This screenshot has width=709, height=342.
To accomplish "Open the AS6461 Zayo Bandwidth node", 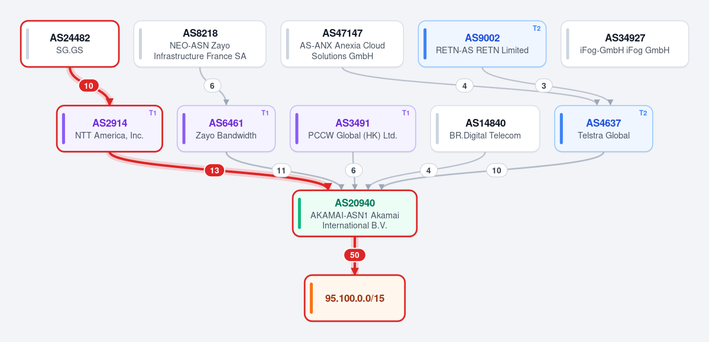I will pyautogui.click(x=226, y=128).
